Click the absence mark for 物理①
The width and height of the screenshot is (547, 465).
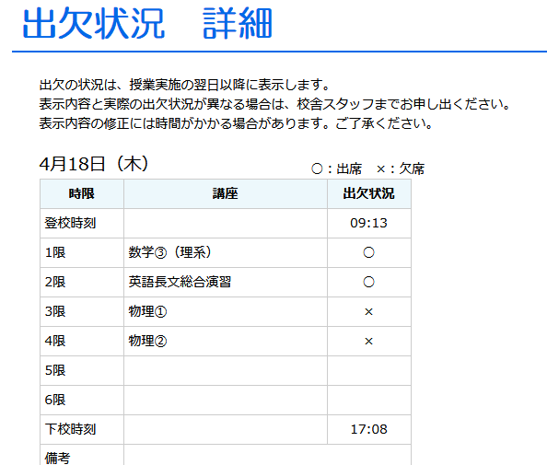pyautogui.click(x=368, y=312)
